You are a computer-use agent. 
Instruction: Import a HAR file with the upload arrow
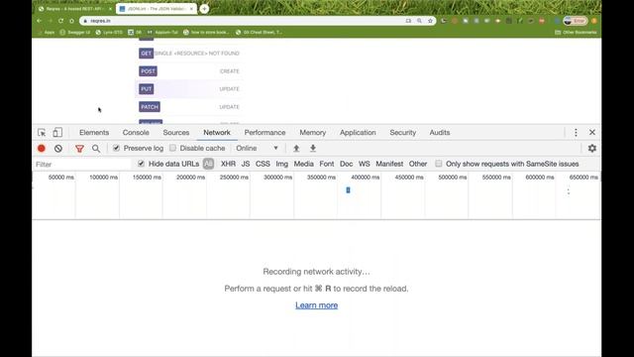pos(296,149)
